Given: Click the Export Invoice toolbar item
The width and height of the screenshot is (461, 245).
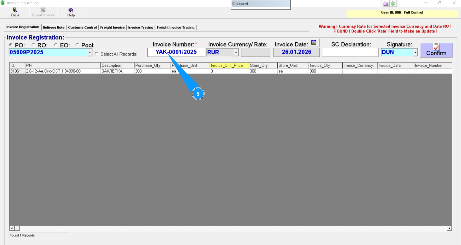Looking at the screenshot, I should click(x=43, y=12).
